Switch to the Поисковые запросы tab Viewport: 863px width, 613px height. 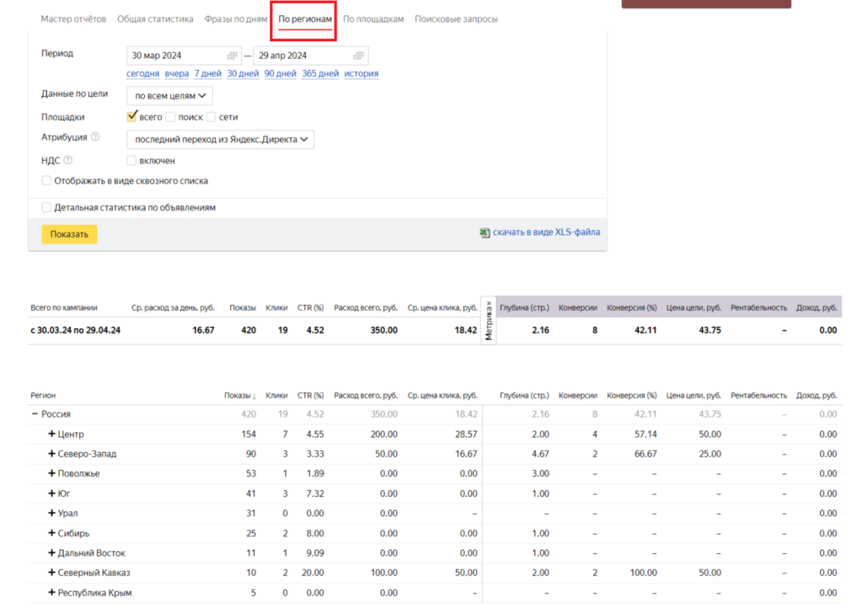pos(456,19)
